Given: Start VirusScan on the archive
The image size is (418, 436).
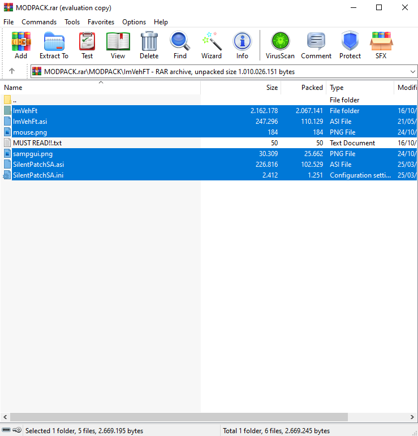Looking at the screenshot, I should click(280, 41).
